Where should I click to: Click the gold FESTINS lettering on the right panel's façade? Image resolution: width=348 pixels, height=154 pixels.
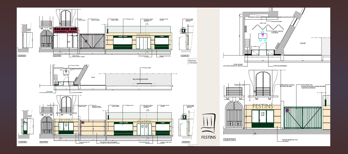[x=263, y=106]
